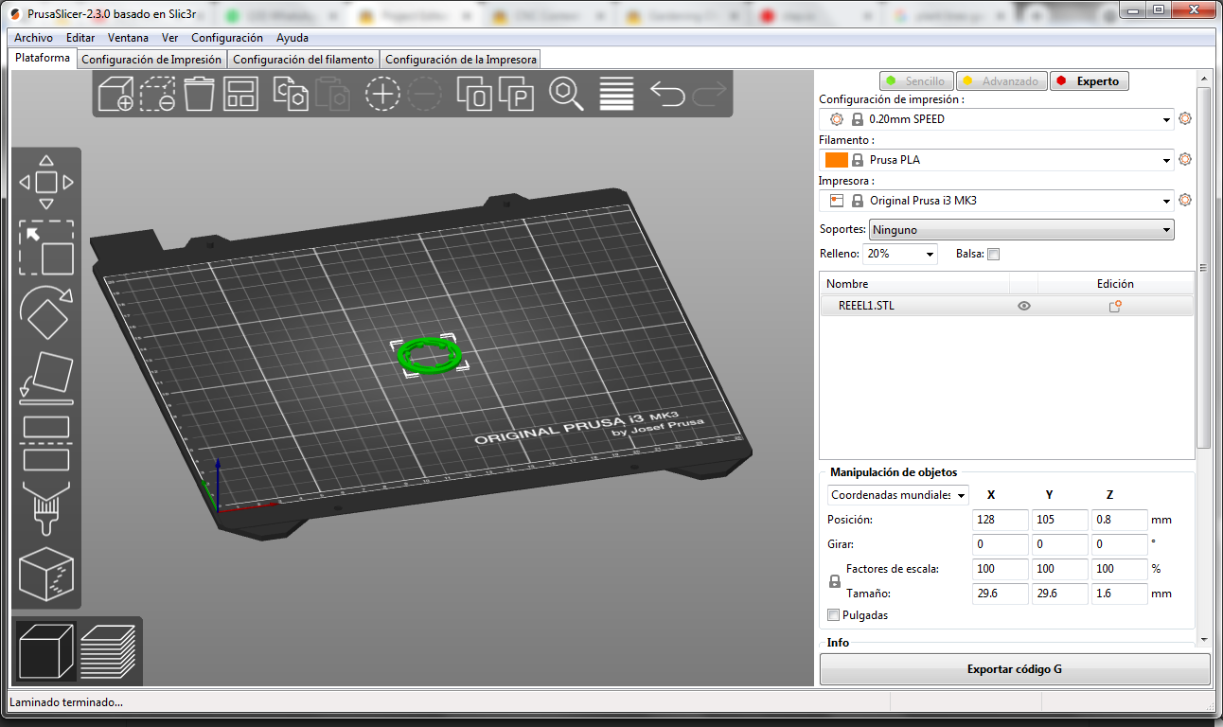Click the variable layer height icon

[x=617, y=95]
